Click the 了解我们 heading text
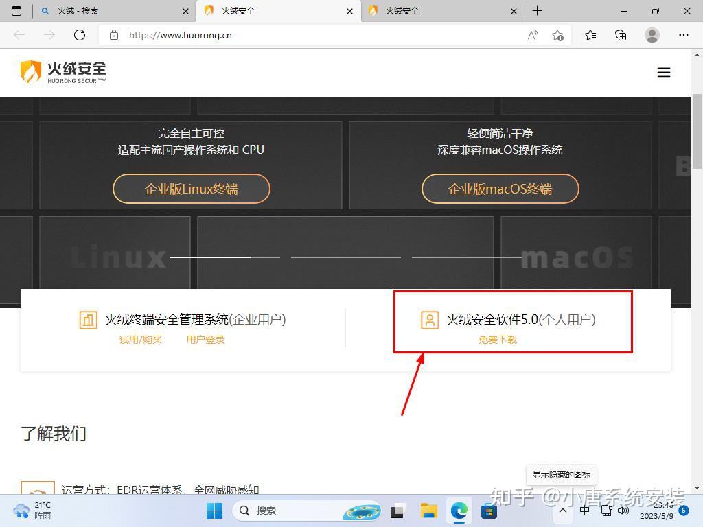The height and width of the screenshot is (527, 703). pyautogui.click(x=54, y=434)
